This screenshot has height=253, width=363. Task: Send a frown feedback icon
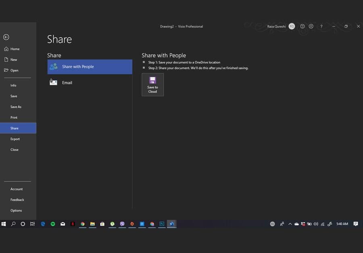(311, 26)
